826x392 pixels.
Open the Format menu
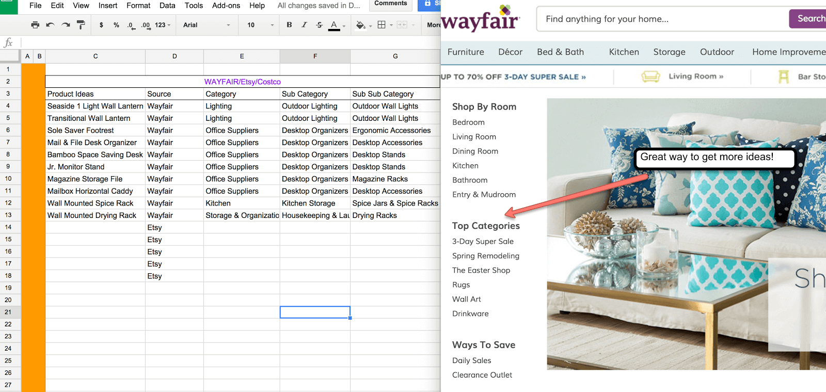pyautogui.click(x=138, y=6)
